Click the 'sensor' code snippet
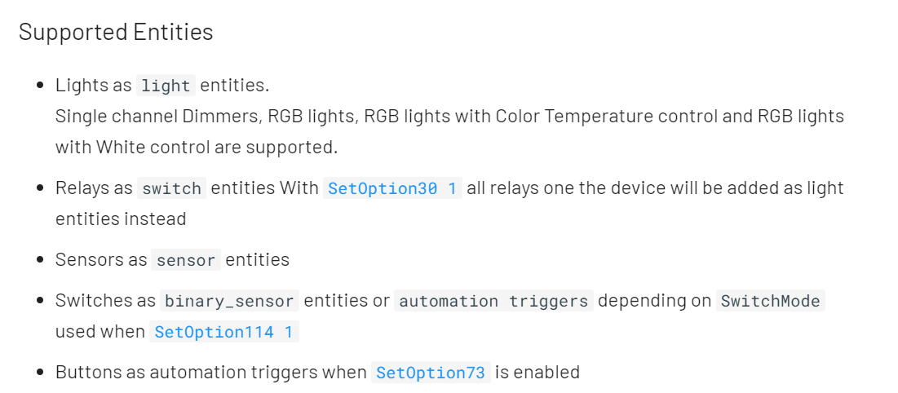The height and width of the screenshot is (393, 898). coord(186,261)
